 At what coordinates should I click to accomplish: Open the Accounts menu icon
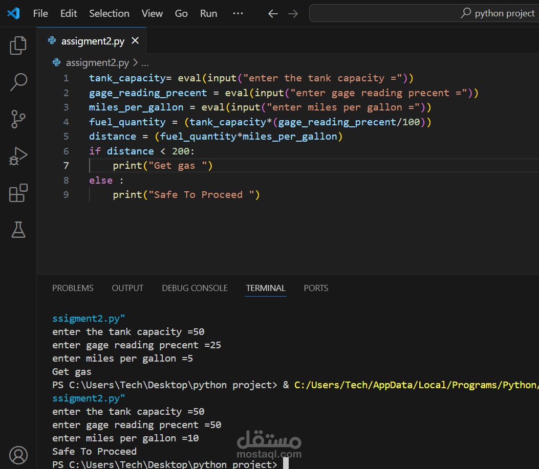[18, 455]
